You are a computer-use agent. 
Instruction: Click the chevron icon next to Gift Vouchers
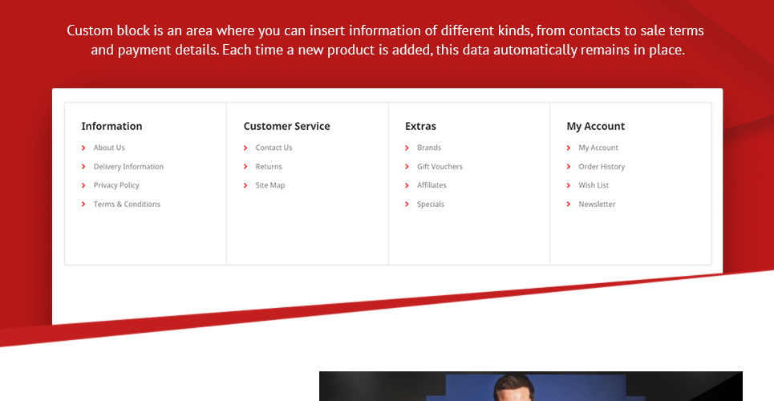point(407,167)
